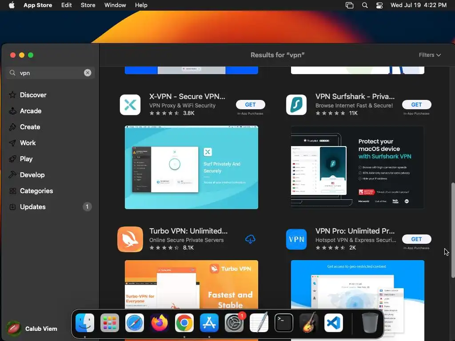Open Spotlight search in menu bar
This screenshot has height=341, width=455.
[365, 5]
